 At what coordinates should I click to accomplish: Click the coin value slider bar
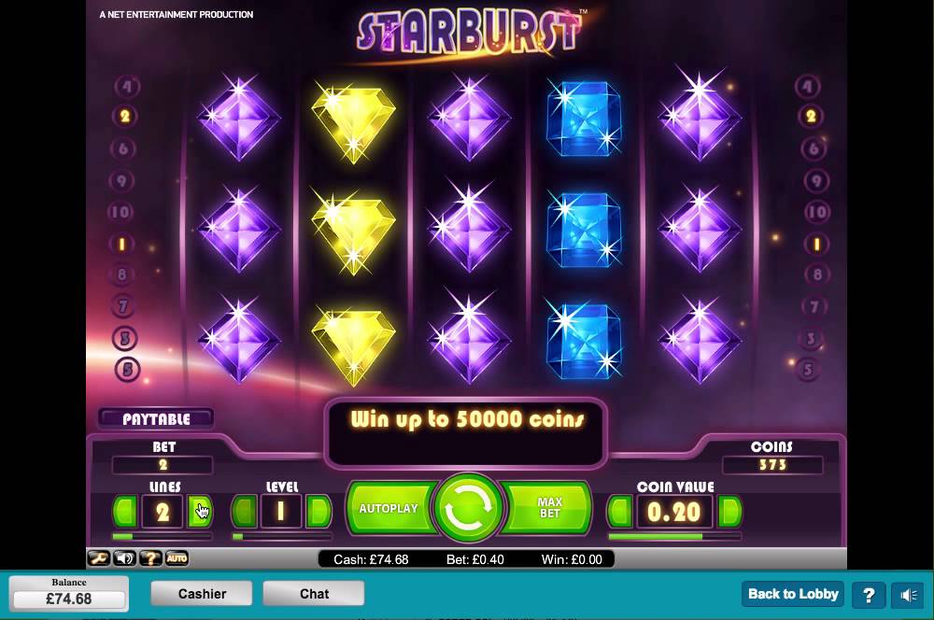click(x=675, y=537)
